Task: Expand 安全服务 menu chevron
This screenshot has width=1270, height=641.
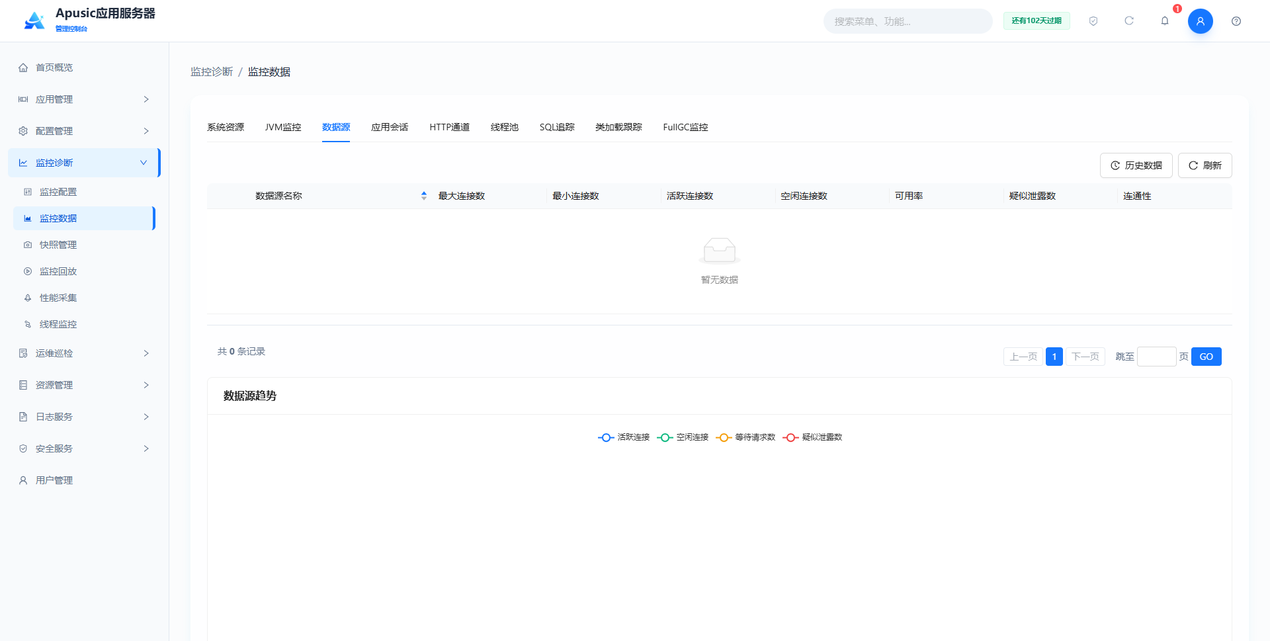Action: coord(146,449)
